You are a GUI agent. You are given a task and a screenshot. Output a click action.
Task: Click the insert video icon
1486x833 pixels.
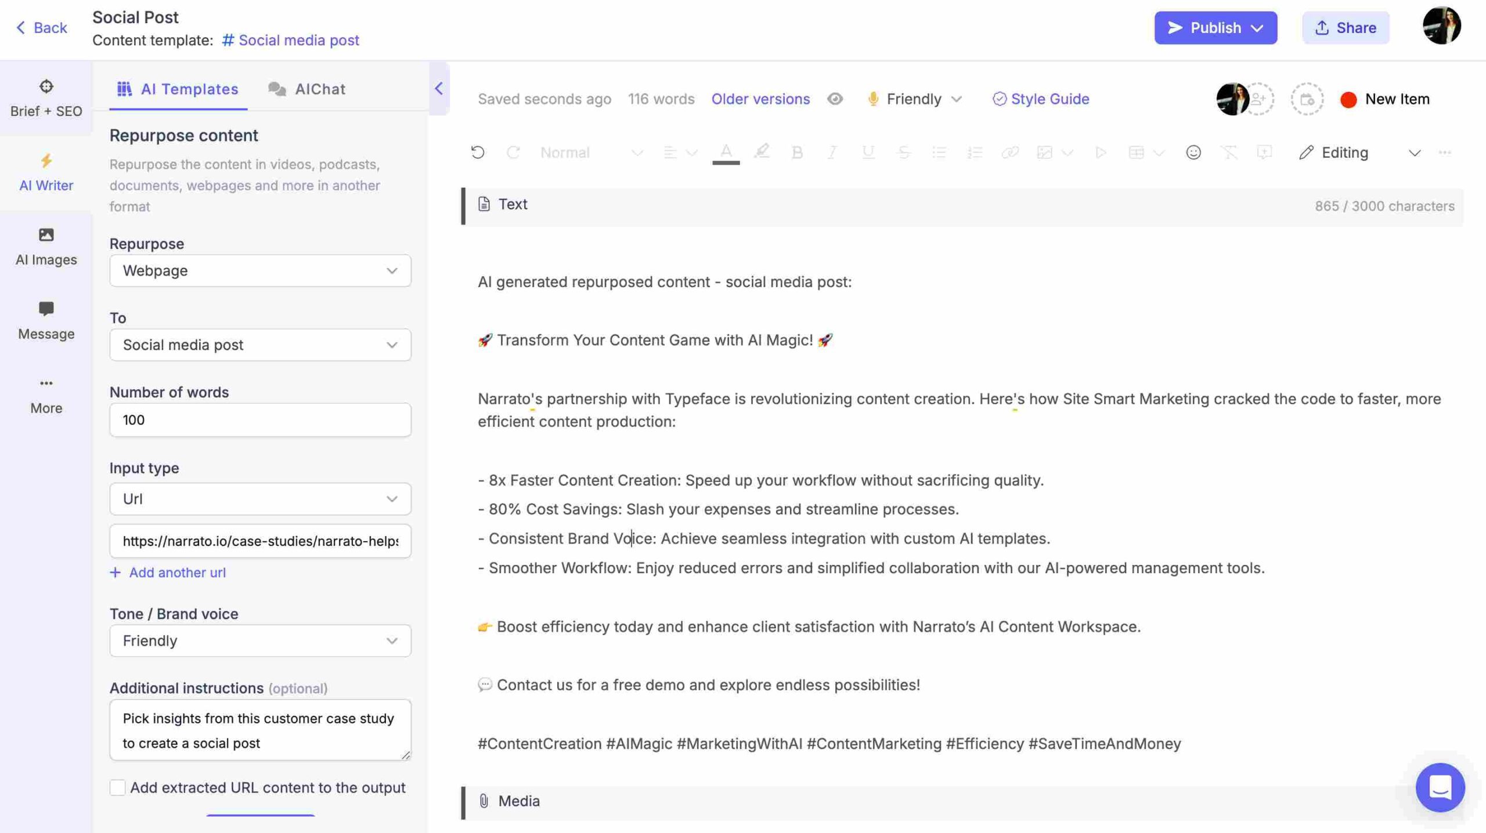tap(1100, 152)
